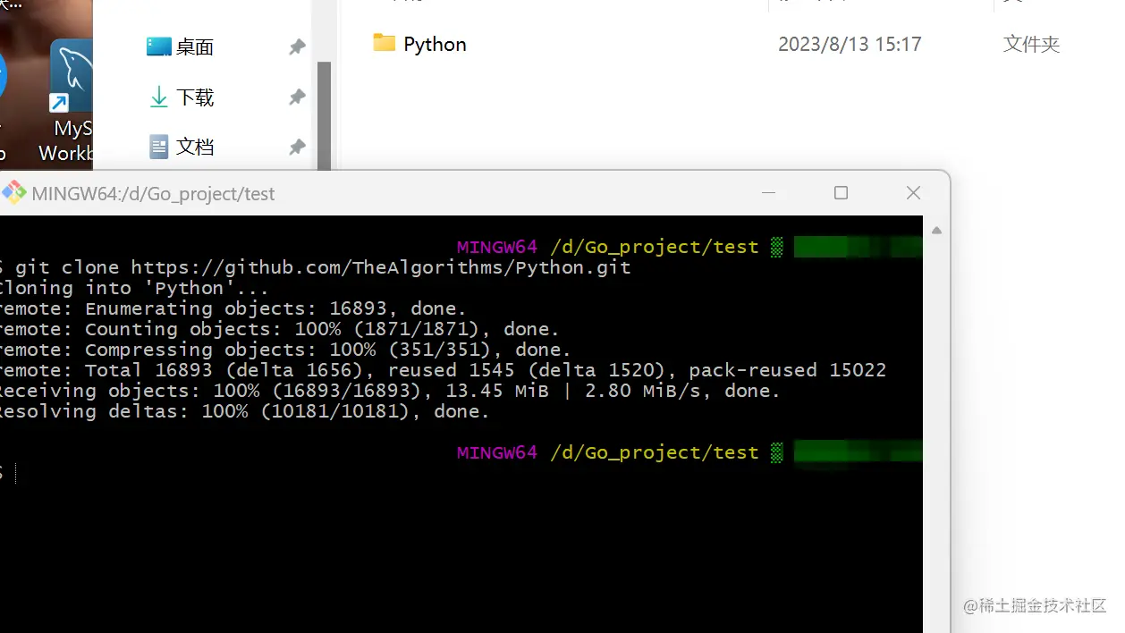Open 下载 in Explorer quick access
This screenshot has width=1125, height=633.
[195, 97]
